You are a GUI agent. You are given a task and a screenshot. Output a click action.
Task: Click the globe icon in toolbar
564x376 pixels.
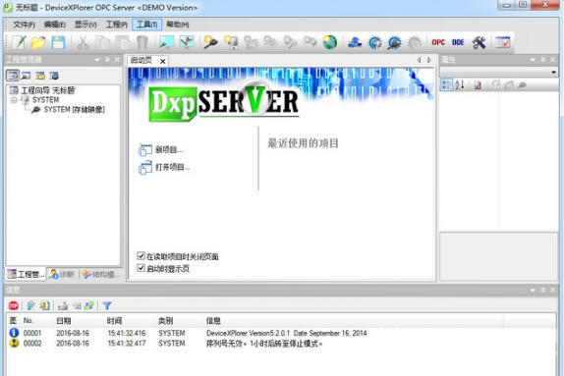[x=330, y=42]
